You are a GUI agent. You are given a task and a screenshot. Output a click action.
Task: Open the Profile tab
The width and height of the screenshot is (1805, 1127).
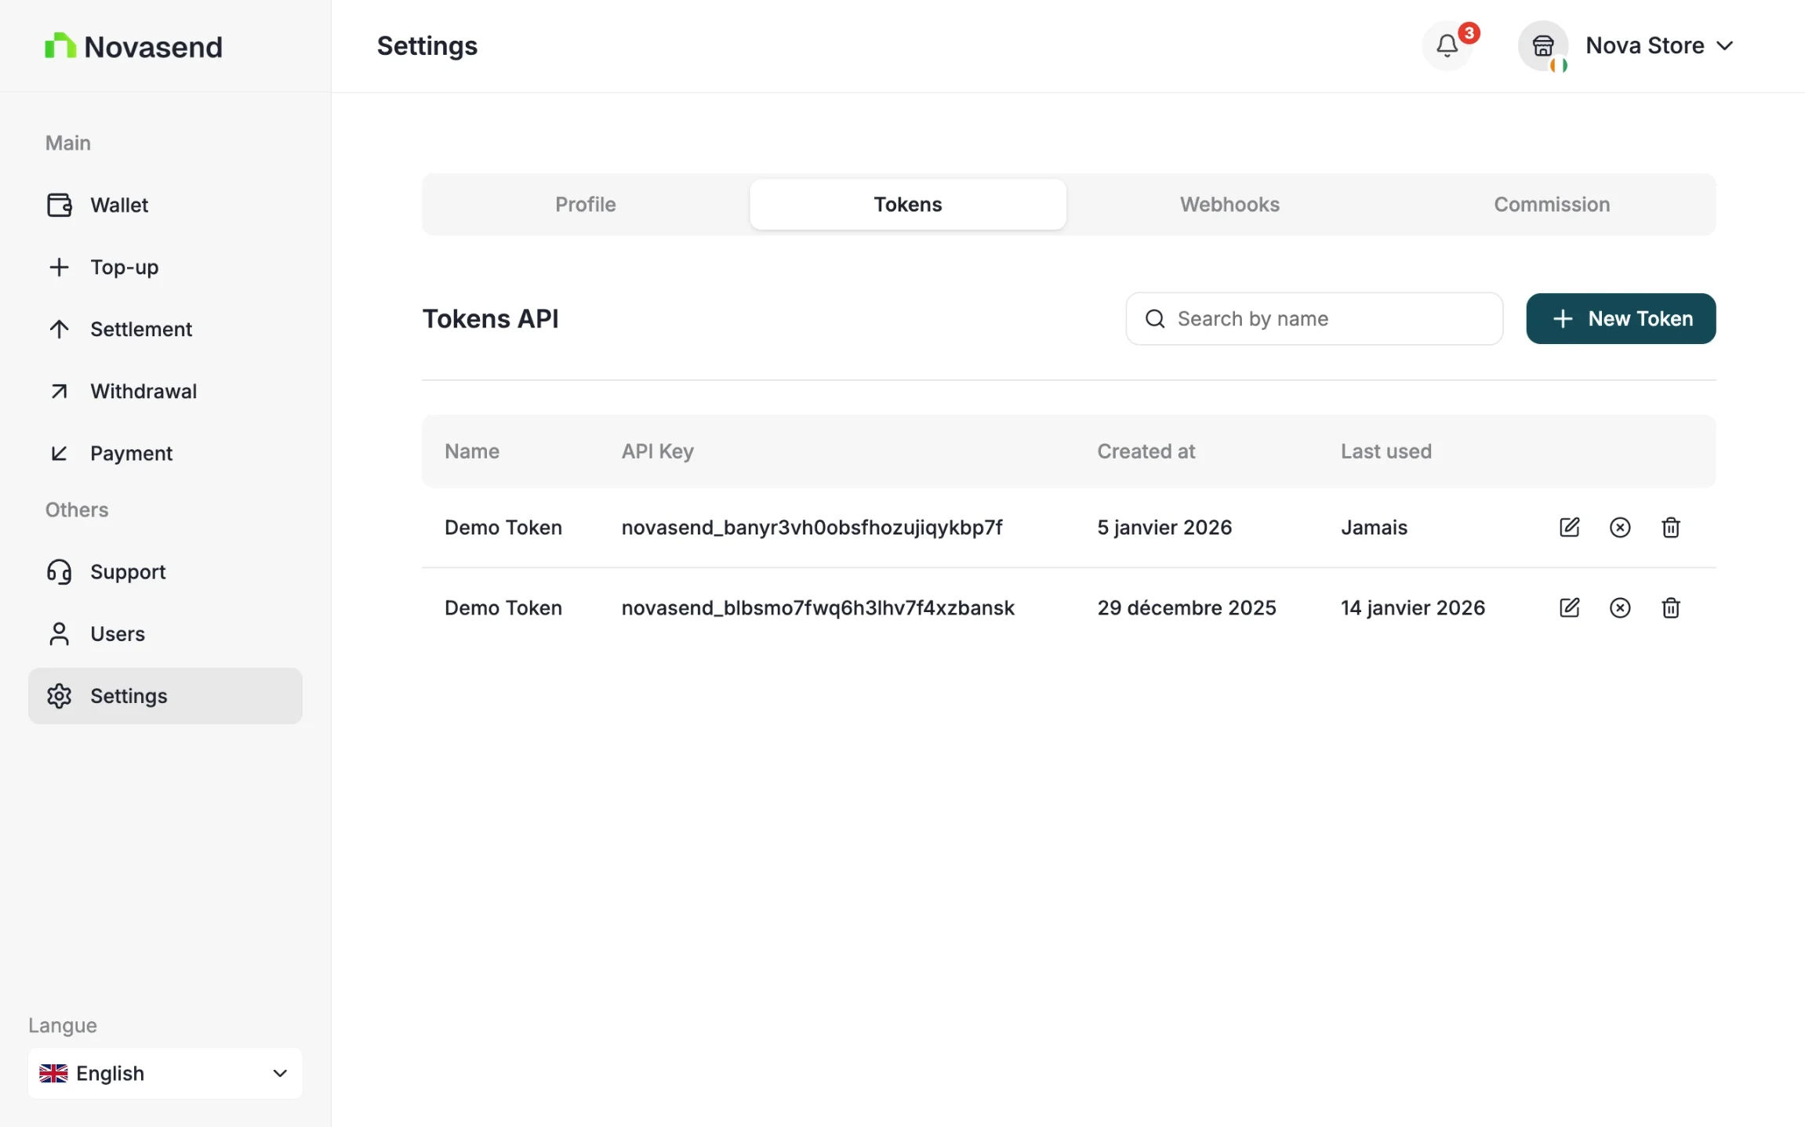coord(585,205)
